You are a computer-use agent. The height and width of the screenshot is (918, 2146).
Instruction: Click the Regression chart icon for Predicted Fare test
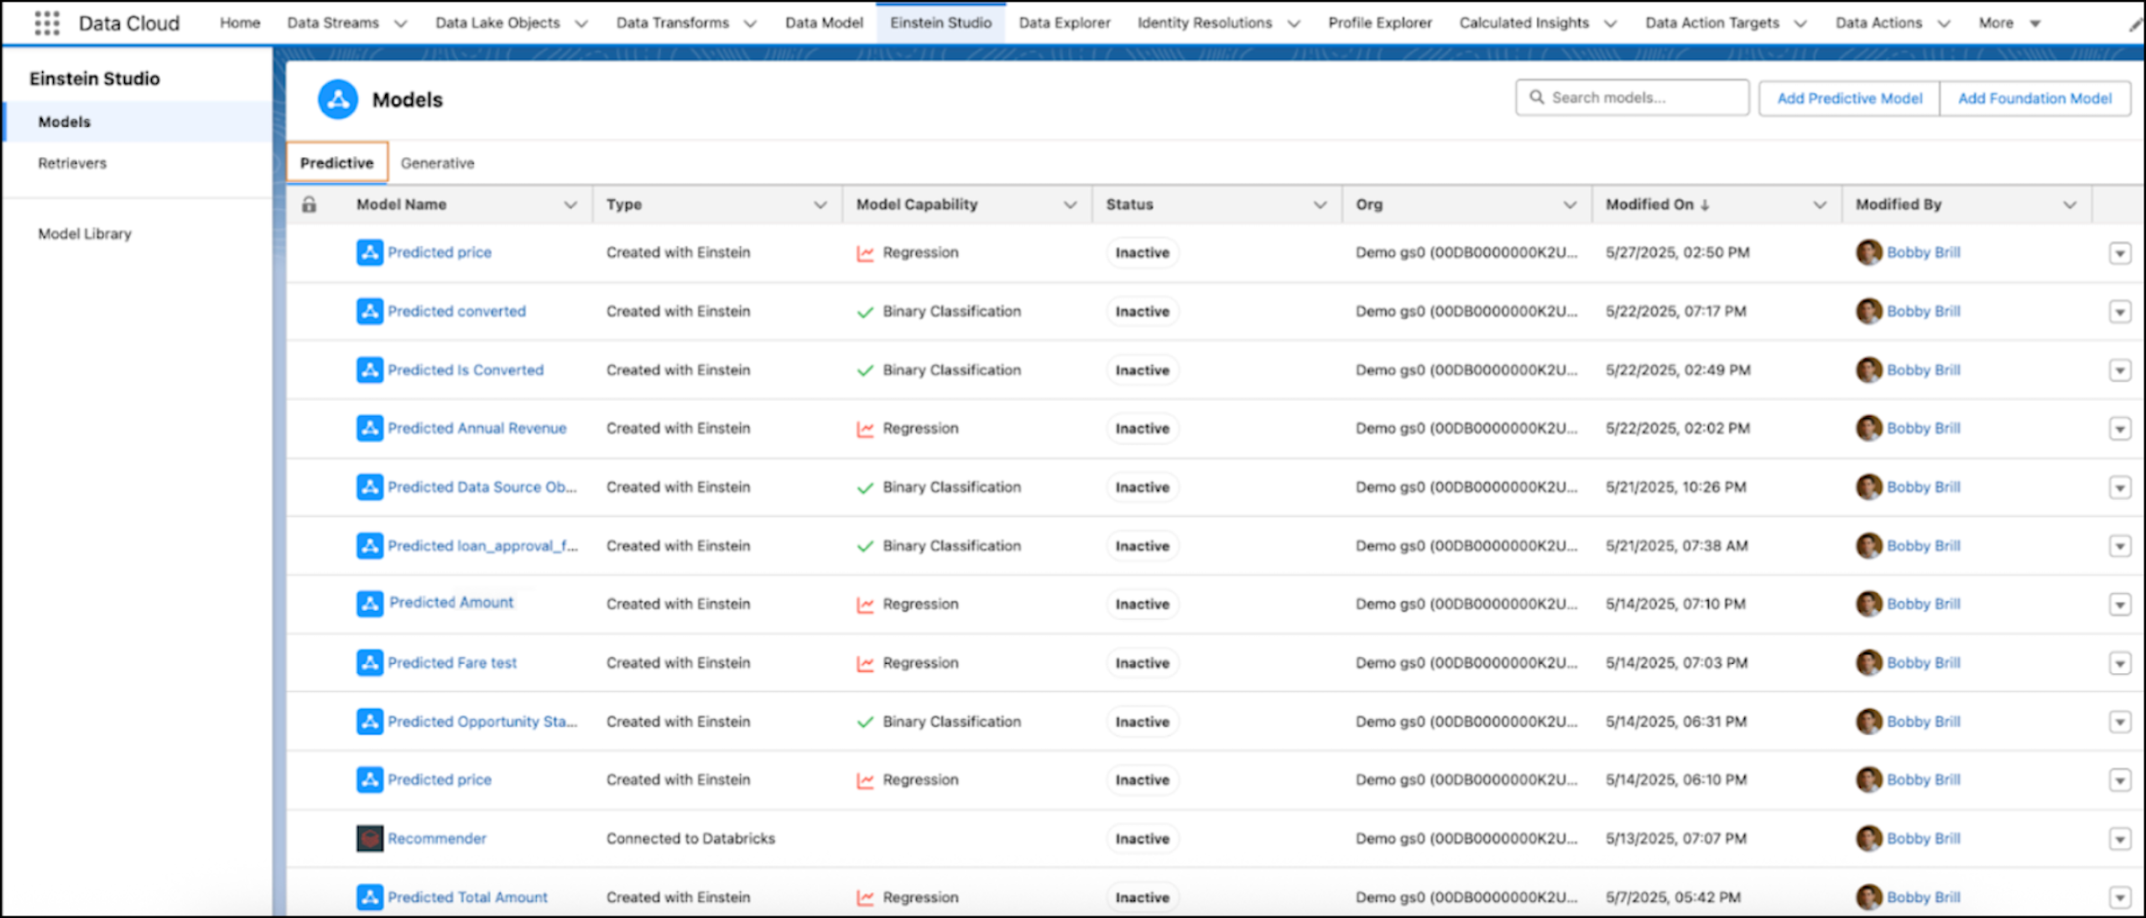pos(865,663)
